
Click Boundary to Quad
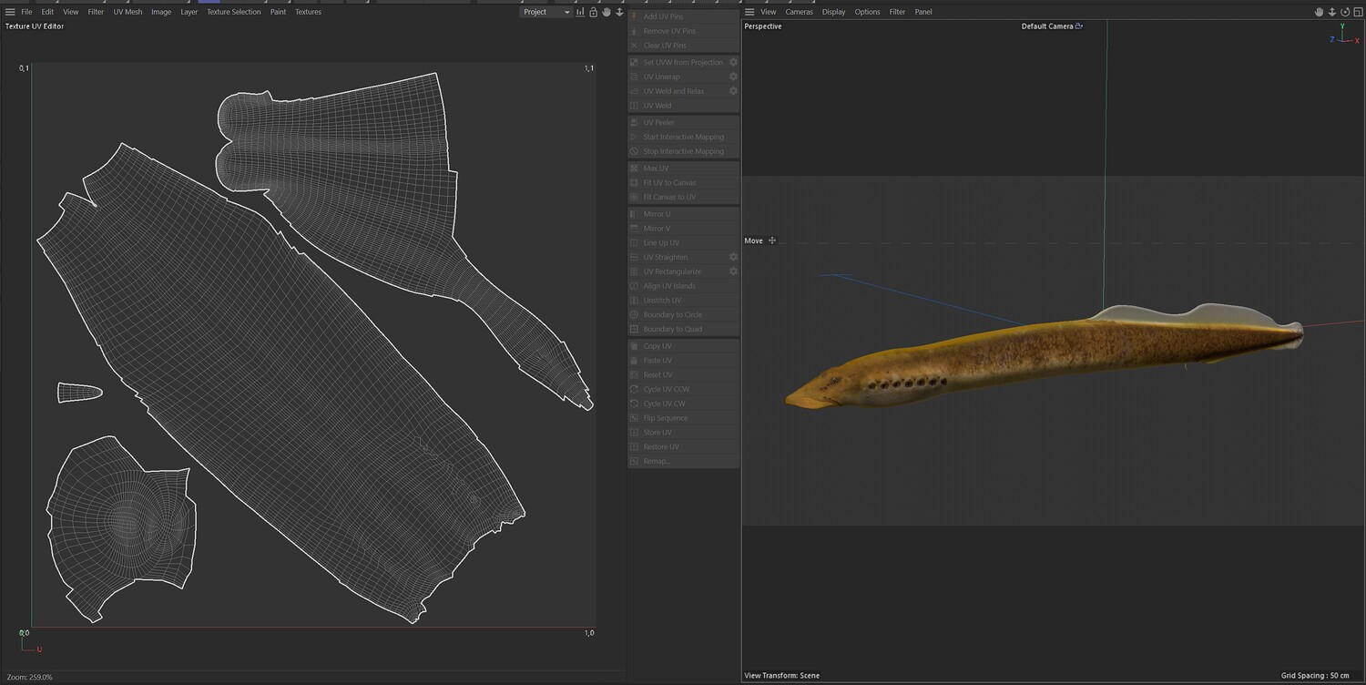point(684,329)
